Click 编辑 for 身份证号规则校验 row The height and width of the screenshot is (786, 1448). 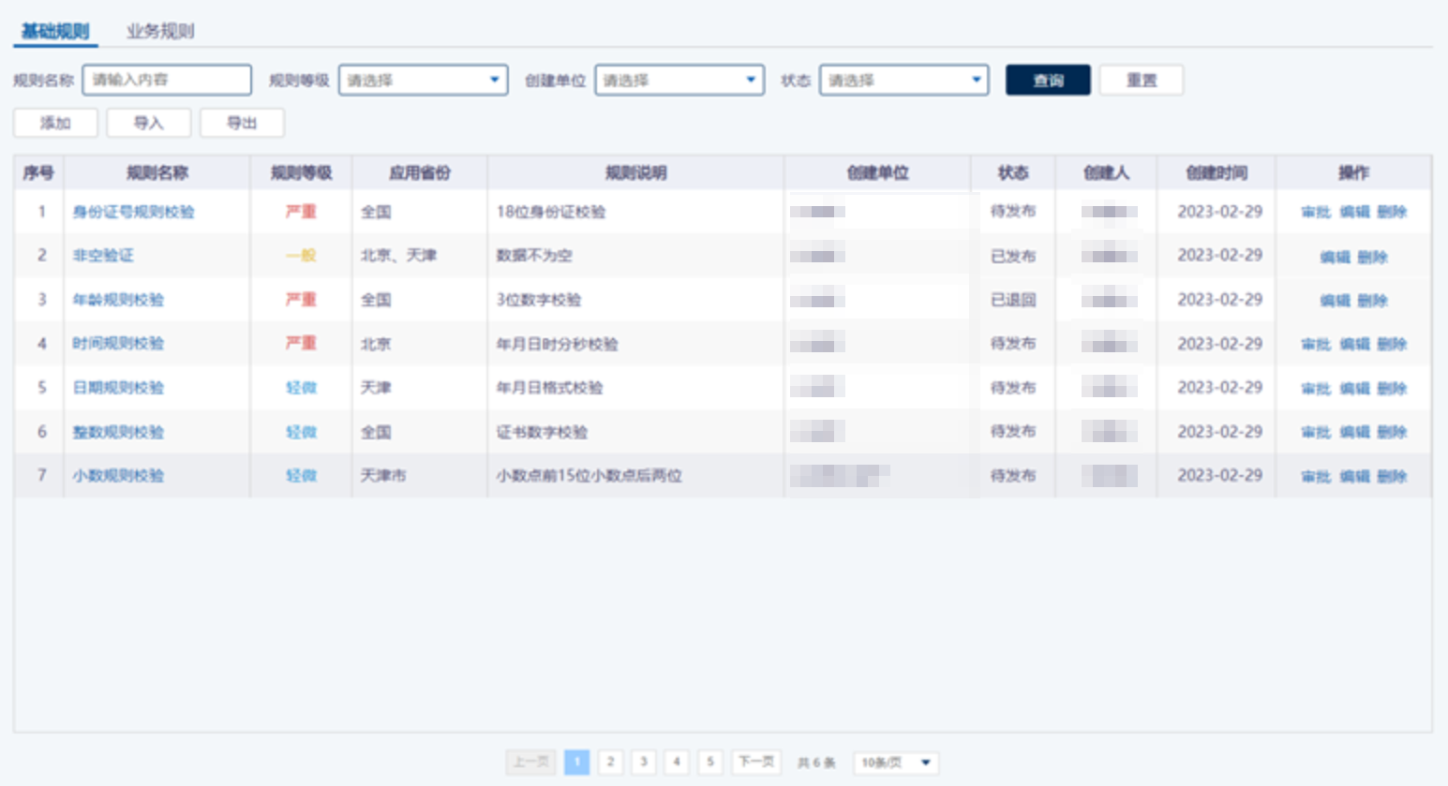click(x=1354, y=212)
